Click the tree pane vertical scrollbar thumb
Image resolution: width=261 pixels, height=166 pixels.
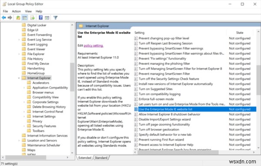(x=72, y=77)
